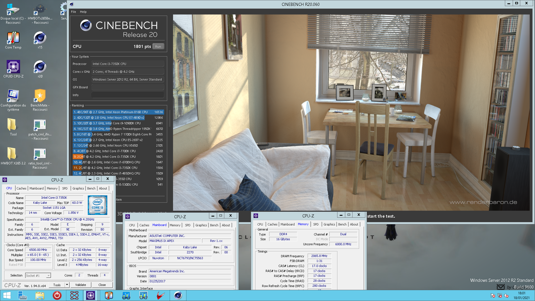Open the Cinebench Help menu
This screenshot has height=301, width=535.
83,12
